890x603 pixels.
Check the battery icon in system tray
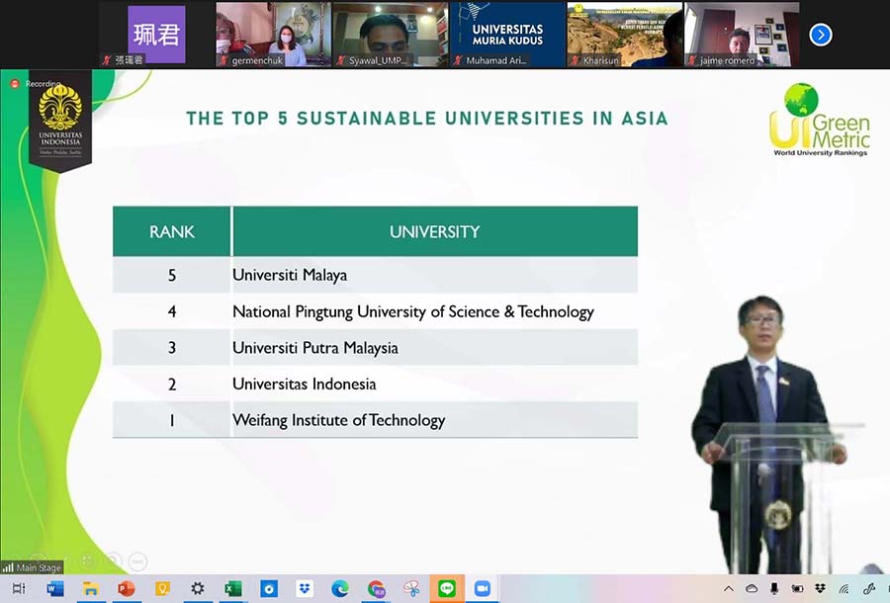point(797,589)
